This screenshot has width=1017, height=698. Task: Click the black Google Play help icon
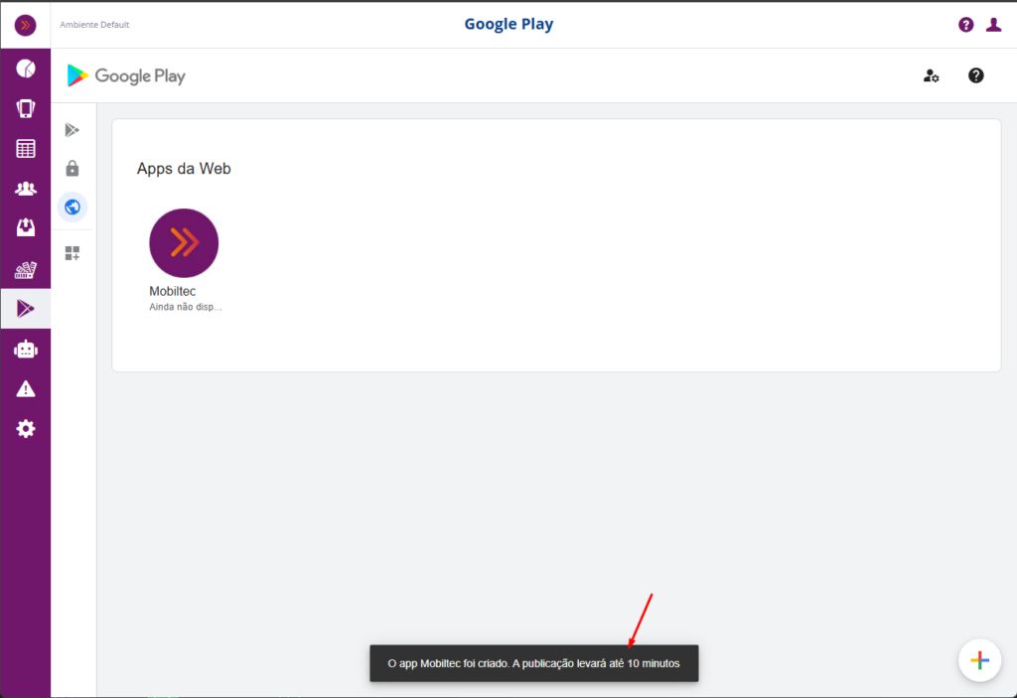[975, 75]
